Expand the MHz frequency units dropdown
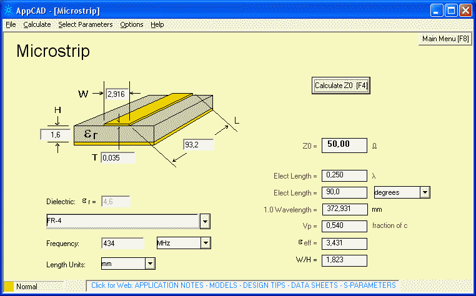 point(206,243)
